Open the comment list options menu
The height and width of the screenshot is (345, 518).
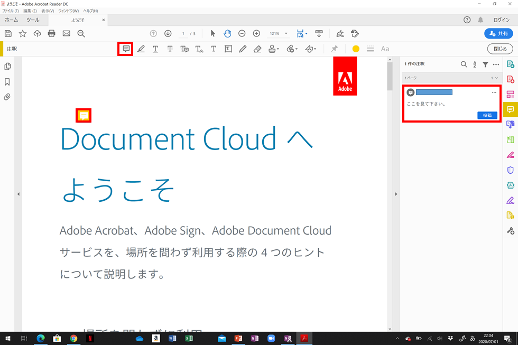496,64
